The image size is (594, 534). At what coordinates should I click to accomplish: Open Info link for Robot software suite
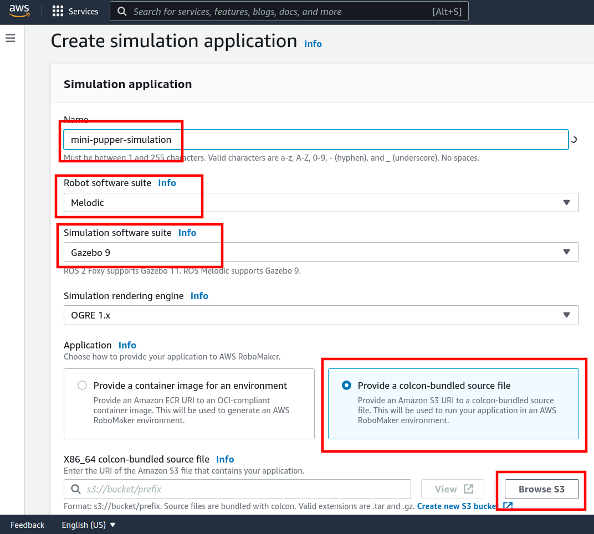(167, 183)
